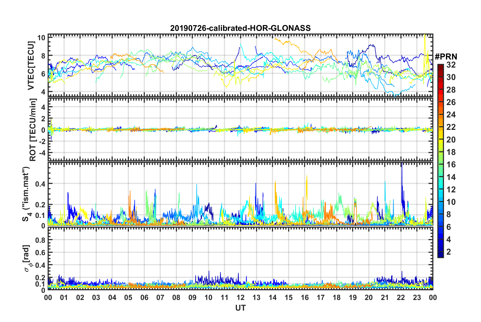Click the "#PRN" colorbar title
This screenshot has height=322, width=481.
[x=446, y=57]
